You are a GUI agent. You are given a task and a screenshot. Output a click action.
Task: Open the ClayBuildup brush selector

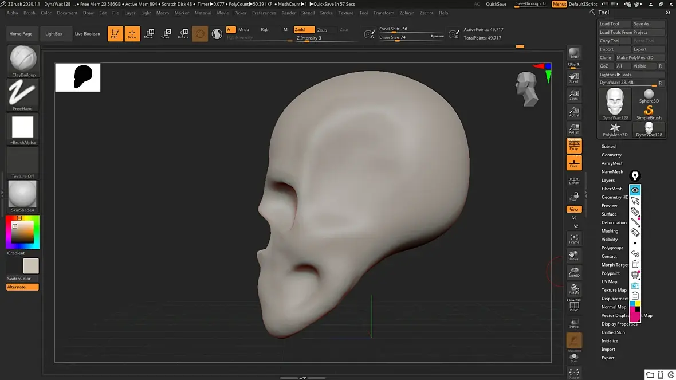pyautogui.click(x=23, y=61)
